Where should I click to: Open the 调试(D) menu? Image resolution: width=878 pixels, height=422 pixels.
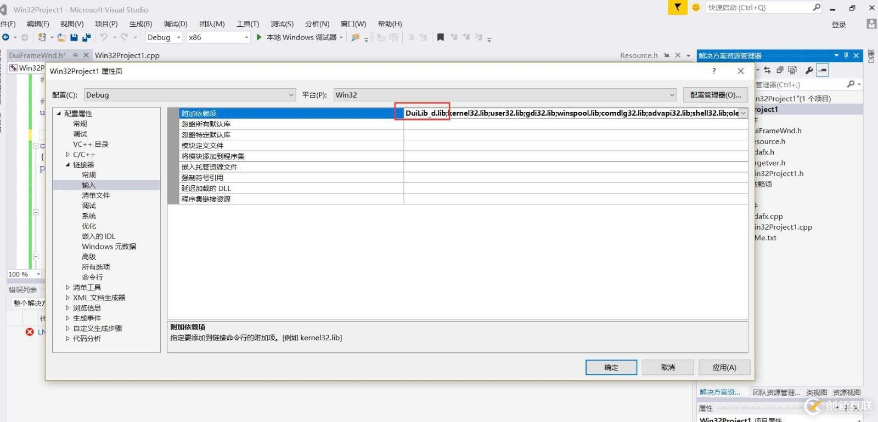click(176, 24)
